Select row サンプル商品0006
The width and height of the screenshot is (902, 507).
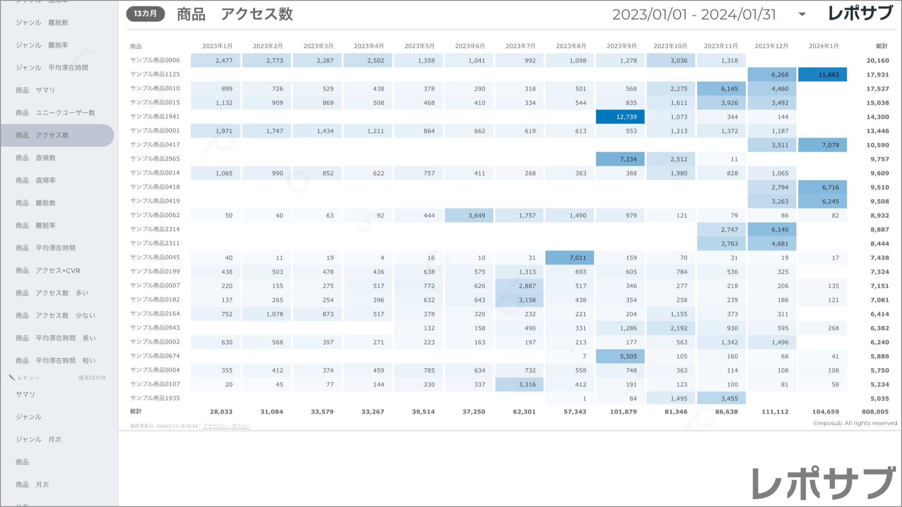pyautogui.click(x=155, y=60)
